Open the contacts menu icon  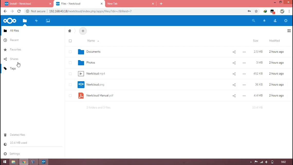click(x=275, y=21)
